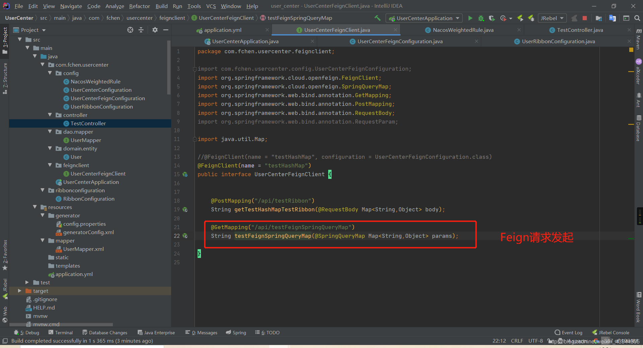This screenshot has height=348, width=643.
Task: Debug with JRebel rocket-bug icon
Action: (x=531, y=18)
